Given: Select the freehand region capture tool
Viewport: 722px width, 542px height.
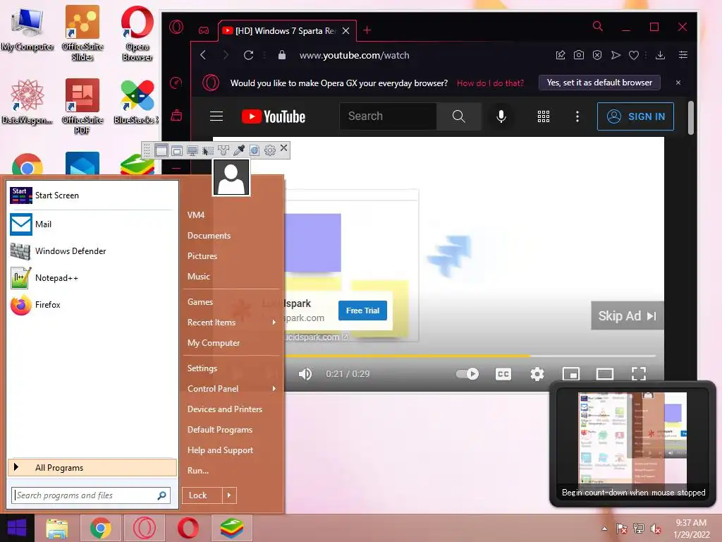Looking at the screenshot, I should point(224,150).
